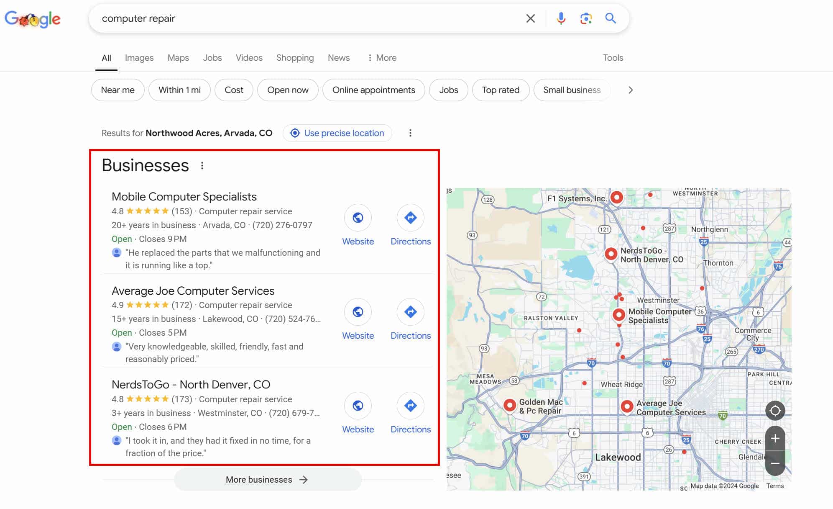This screenshot has width=833, height=509.
Task: Click "Open · Closes 5 PM" hours text
Action: pyautogui.click(x=149, y=333)
